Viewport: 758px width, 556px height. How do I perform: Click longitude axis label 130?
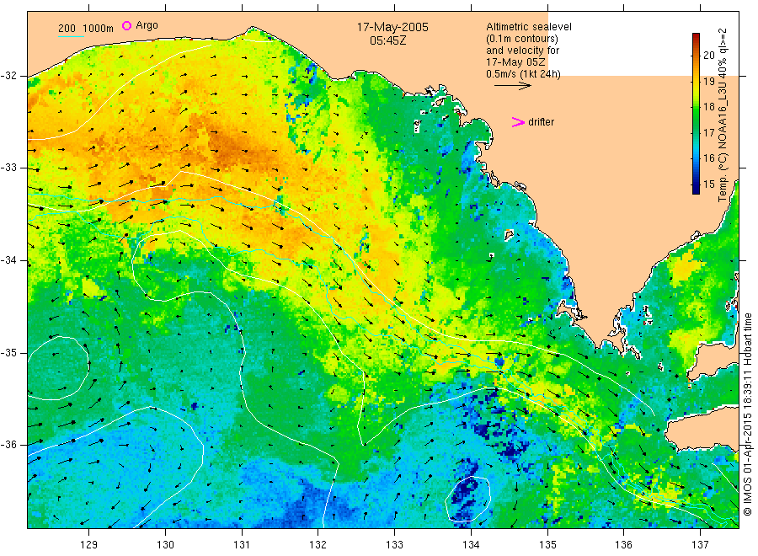point(165,545)
